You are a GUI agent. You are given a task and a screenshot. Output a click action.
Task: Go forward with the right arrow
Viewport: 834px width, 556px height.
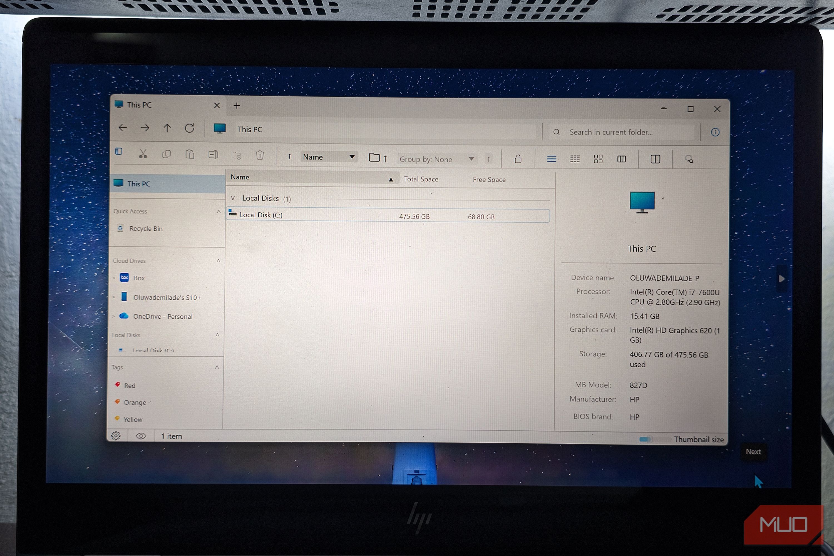(x=145, y=128)
